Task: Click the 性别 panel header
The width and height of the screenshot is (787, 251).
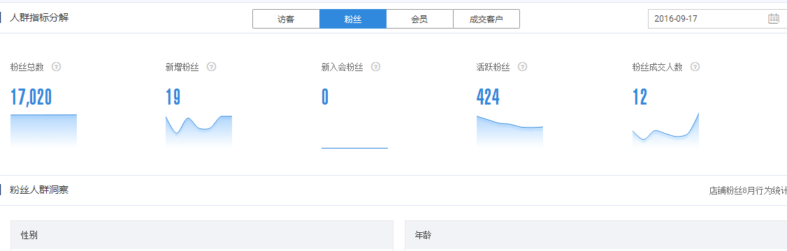Action: (x=202, y=235)
